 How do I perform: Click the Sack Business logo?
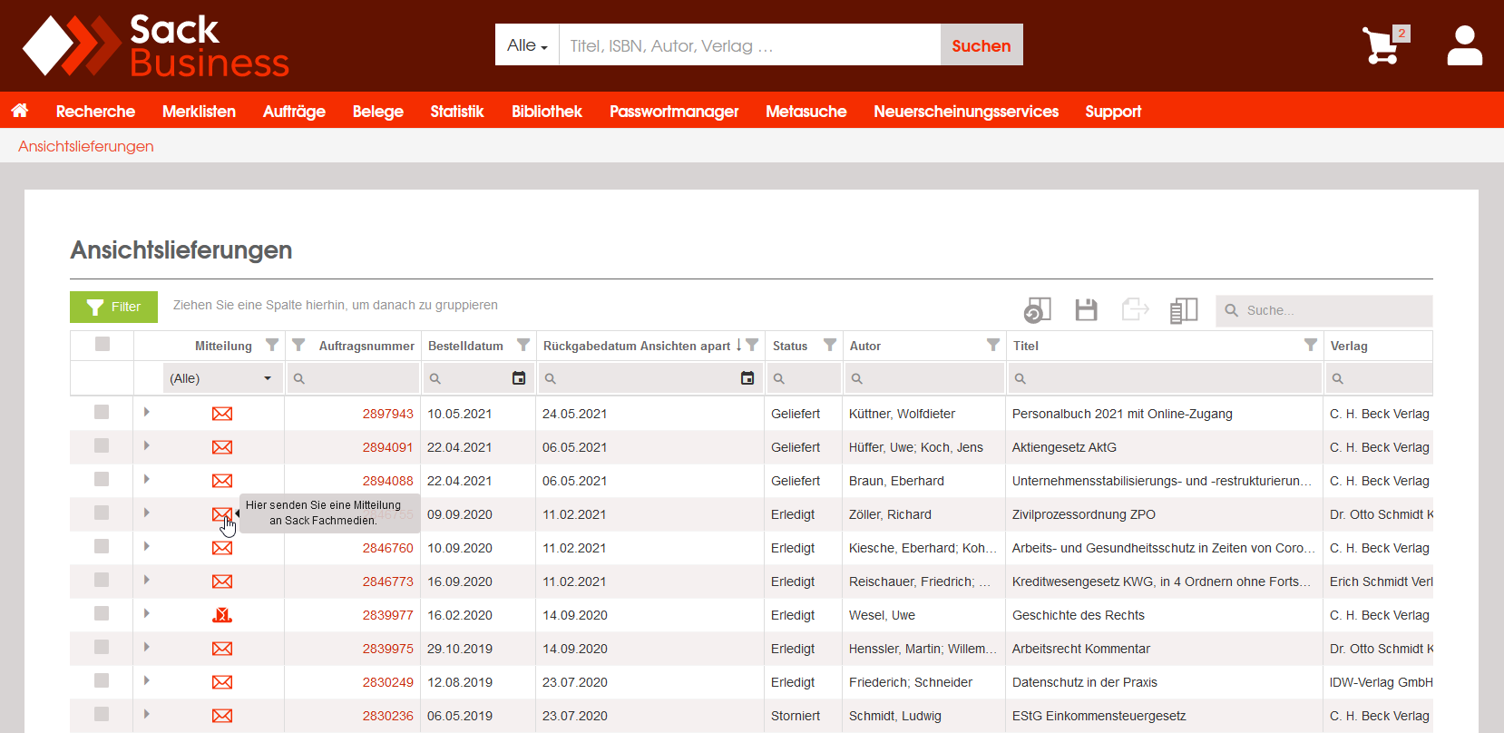tap(155, 45)
